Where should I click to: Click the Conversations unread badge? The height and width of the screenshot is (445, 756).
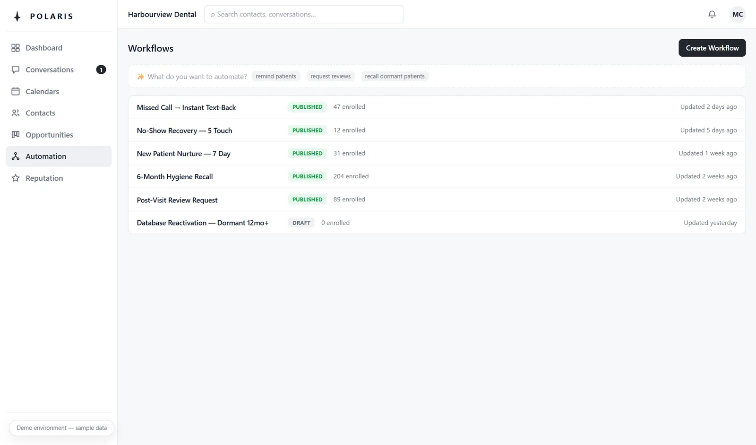pos(101,70)
